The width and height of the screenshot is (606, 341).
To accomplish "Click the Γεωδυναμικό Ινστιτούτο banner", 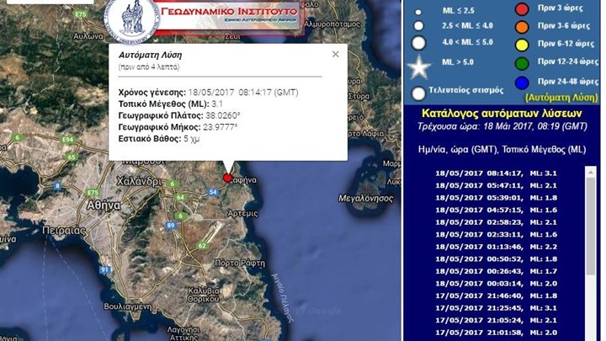I will (x=229, y=17).
